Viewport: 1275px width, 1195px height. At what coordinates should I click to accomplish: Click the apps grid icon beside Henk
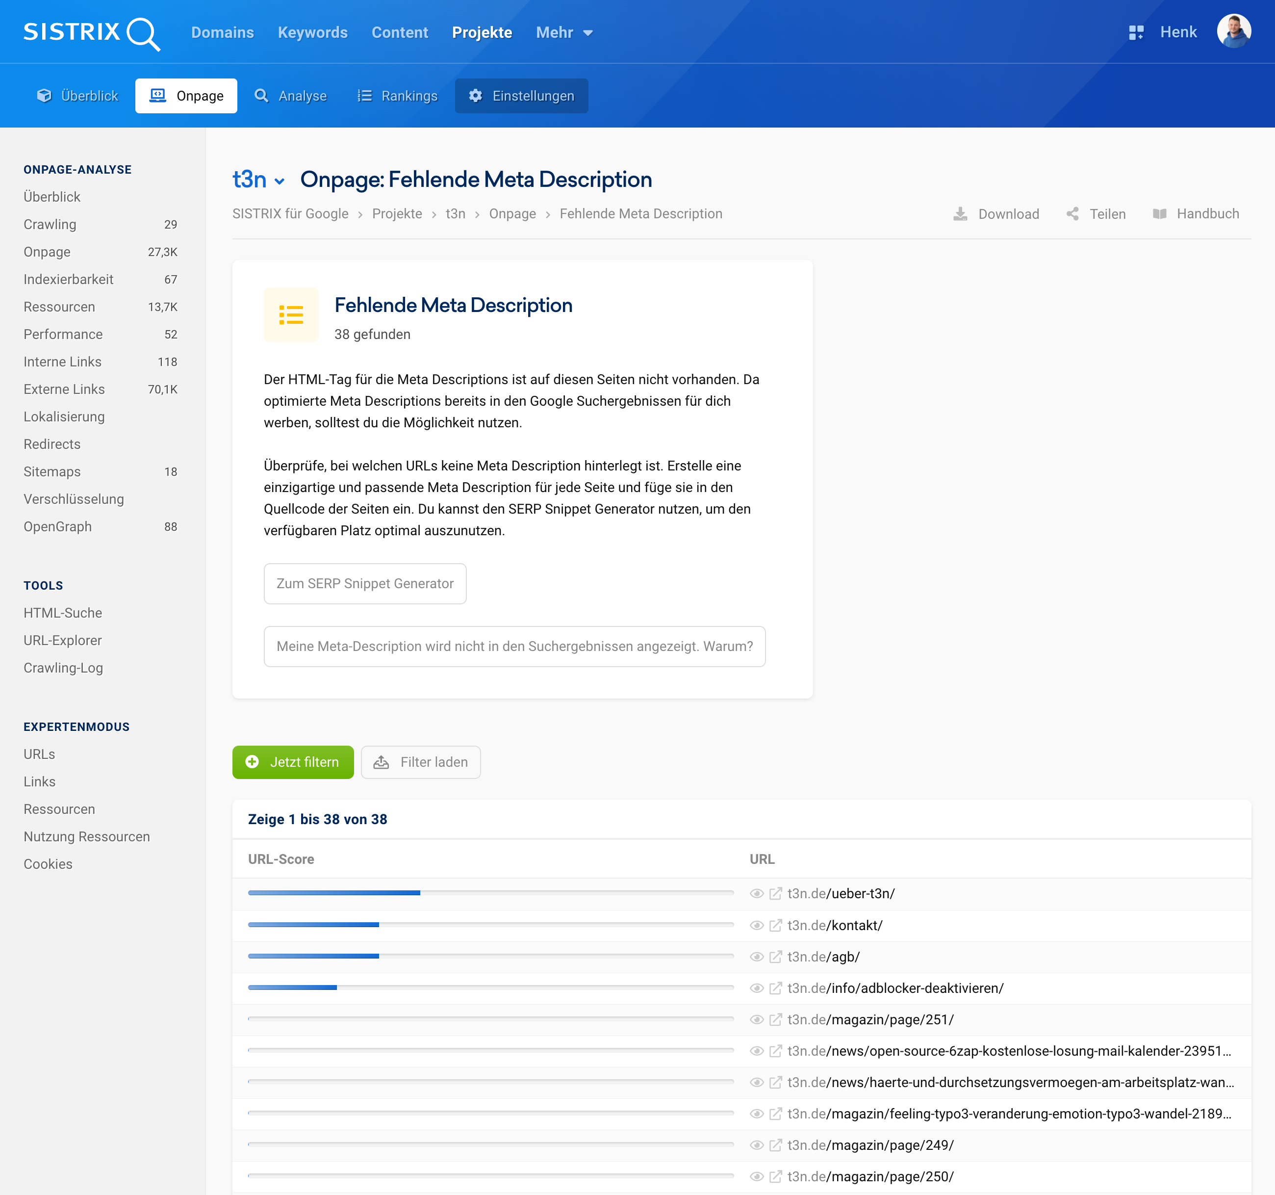tap(1136, 32)
